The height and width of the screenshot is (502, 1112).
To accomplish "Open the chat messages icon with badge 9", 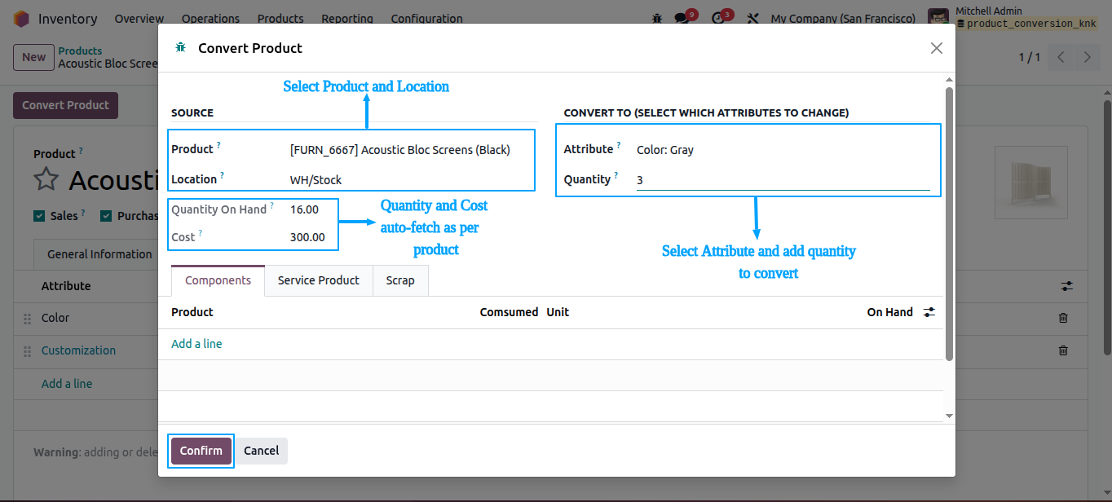I will (x=682, y=18).
